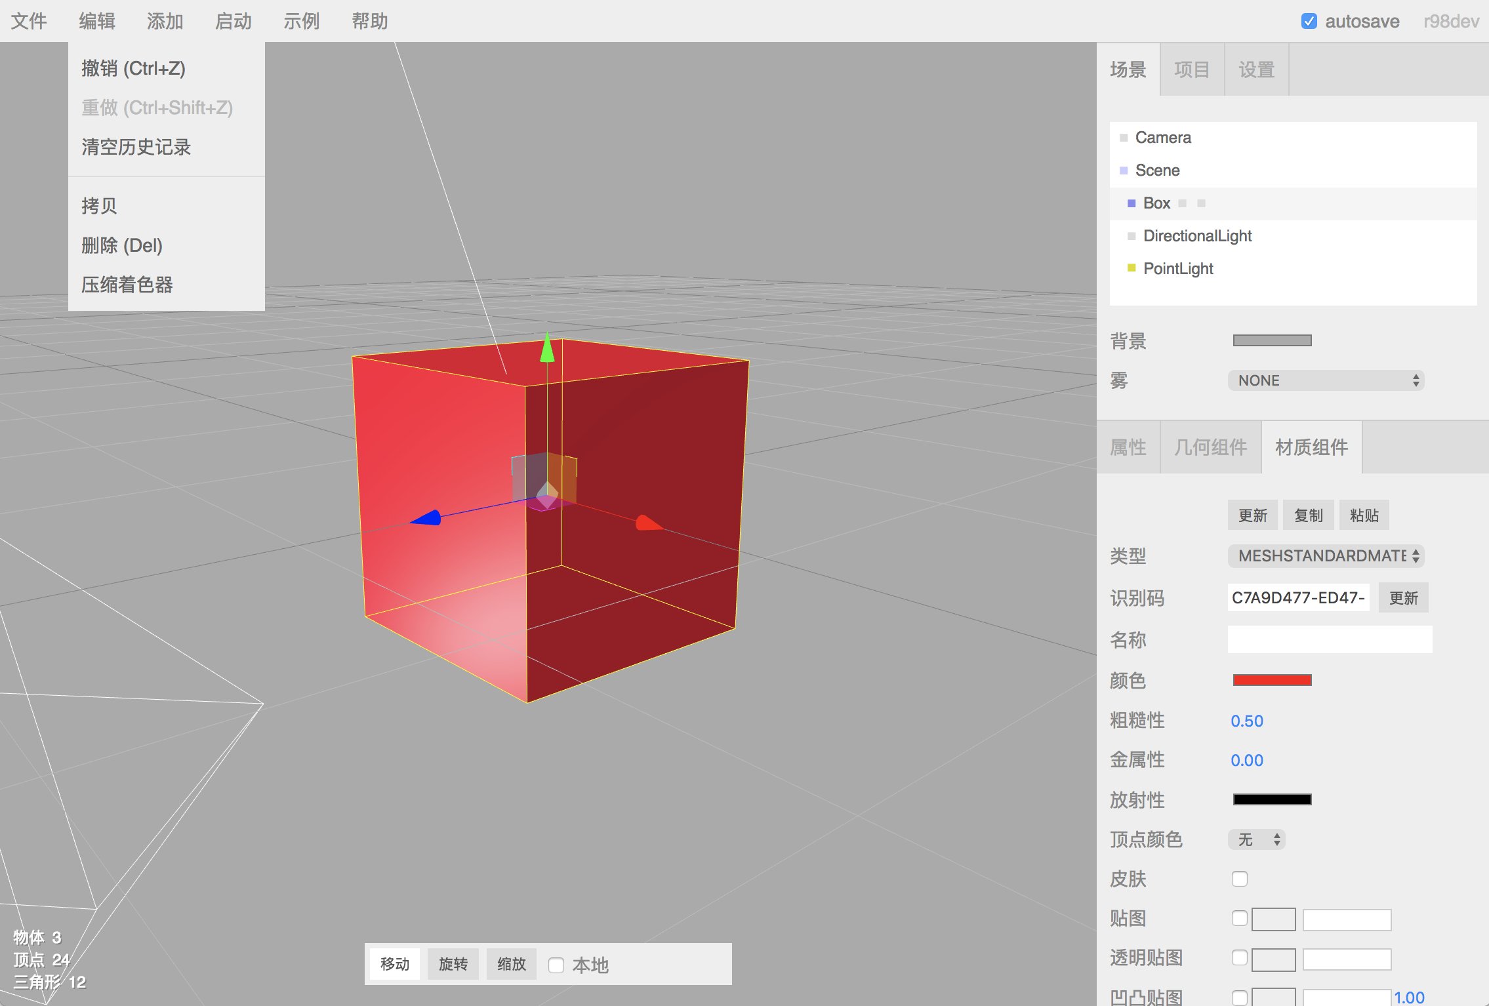Click the blue Z-axis arrow handle
The height and width of the screenshot is (1006, 1489).
tap(427, 518)
